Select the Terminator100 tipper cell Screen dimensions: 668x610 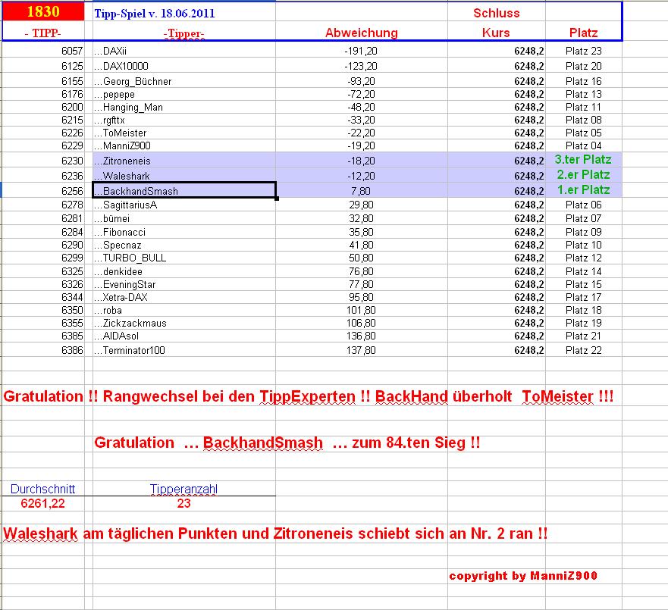[184, 350]
